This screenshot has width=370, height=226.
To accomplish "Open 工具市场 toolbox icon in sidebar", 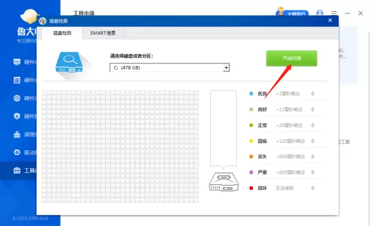I will coord(17,171).
